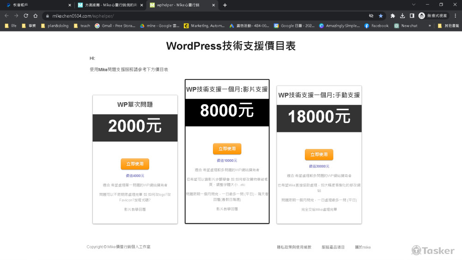Switch to the second Mike tab
The width and height of the screenshot is (462, 260).
click(x=110, y=5)
